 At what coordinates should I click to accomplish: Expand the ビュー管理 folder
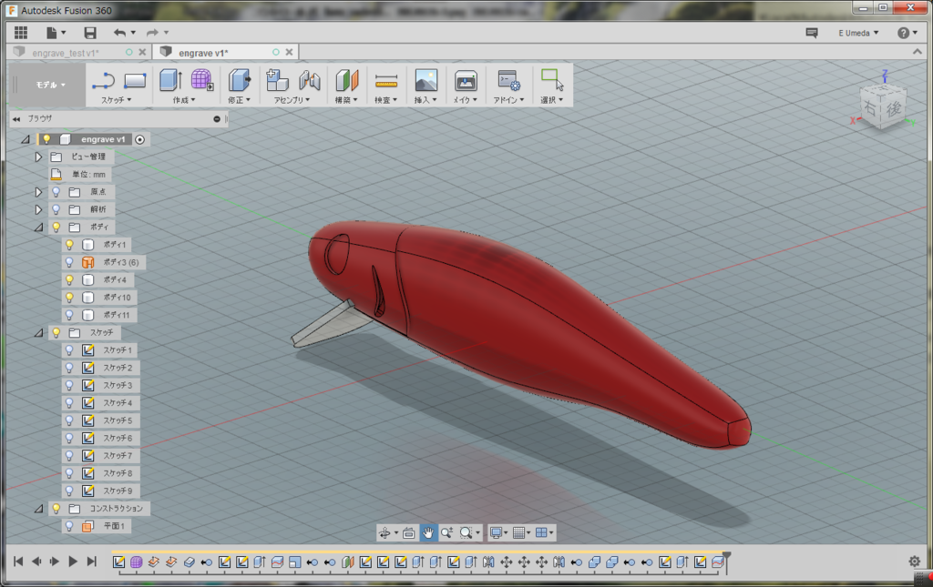[x=38, y=157]
